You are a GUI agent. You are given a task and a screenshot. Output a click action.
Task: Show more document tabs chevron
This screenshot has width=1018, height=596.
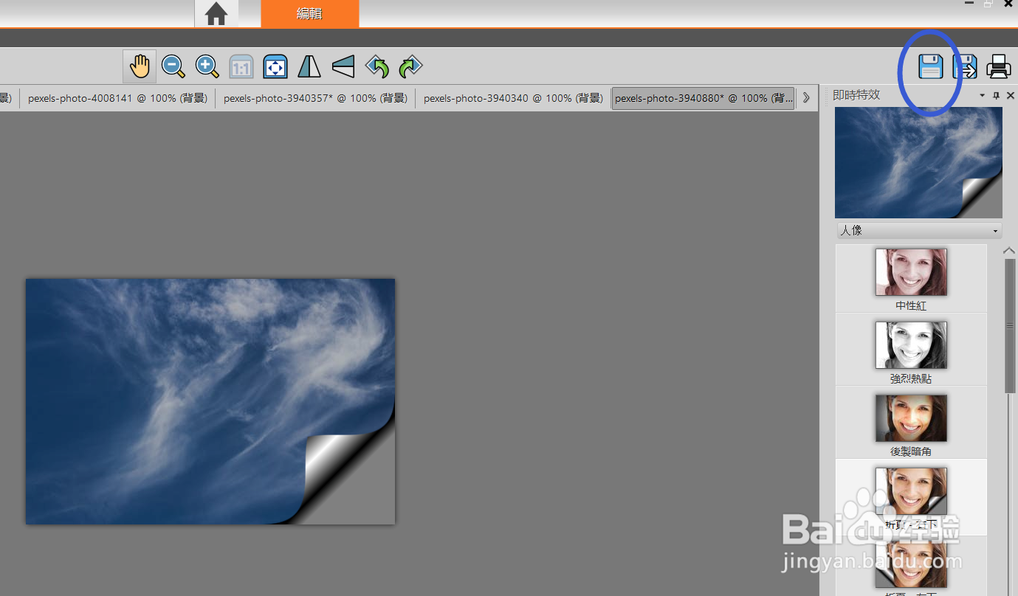point(806,97)
